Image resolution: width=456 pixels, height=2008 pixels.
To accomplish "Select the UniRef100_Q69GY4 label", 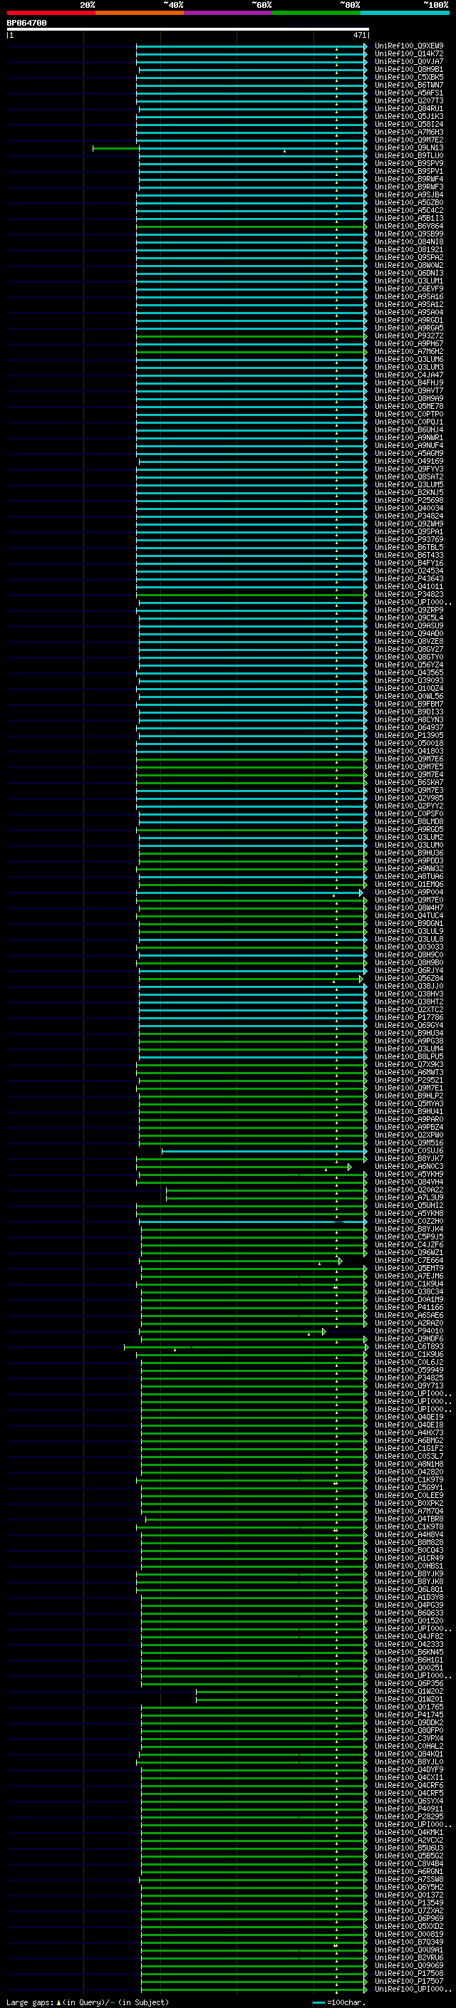I will pos(409,1026).
